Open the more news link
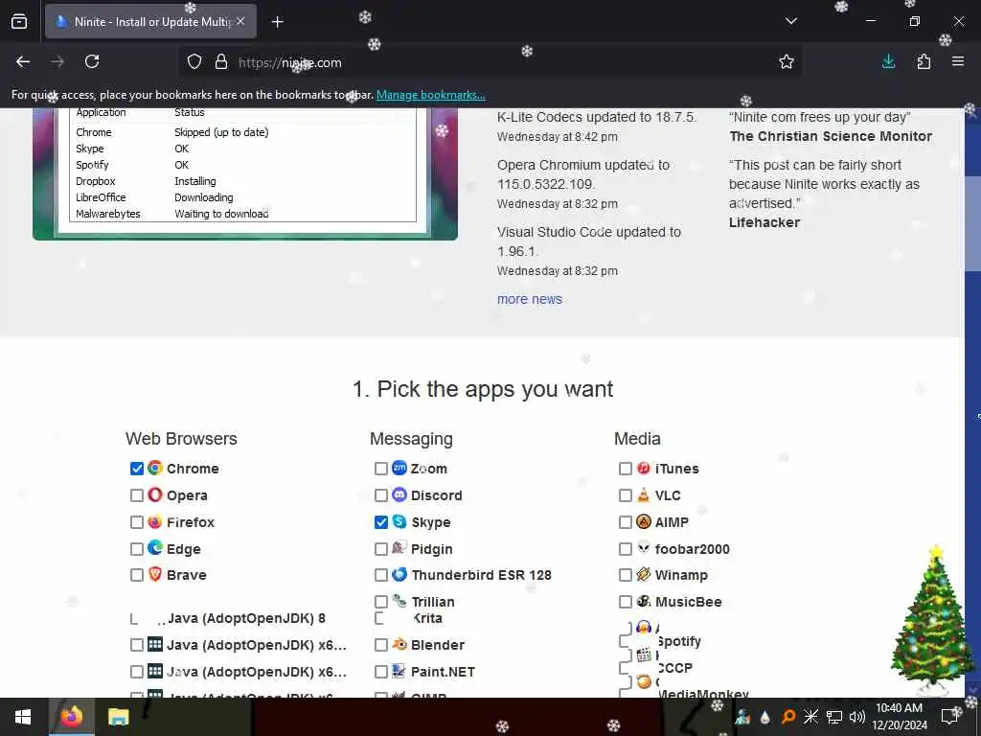This screenshot has height=736, width=981. pos(529,299)
